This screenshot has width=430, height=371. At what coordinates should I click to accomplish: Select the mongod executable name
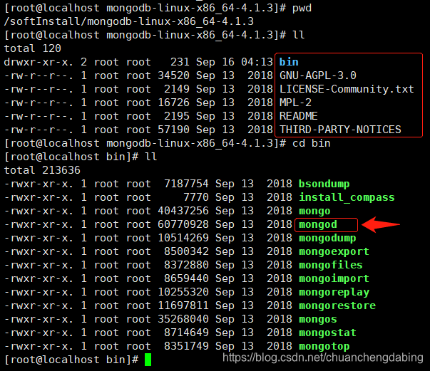pos(318,224)
